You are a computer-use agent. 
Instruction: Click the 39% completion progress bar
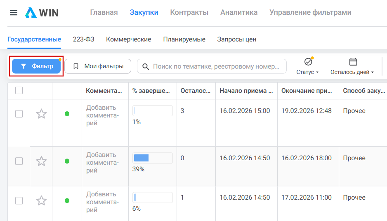pyautogui.click(x=152, y=158)
